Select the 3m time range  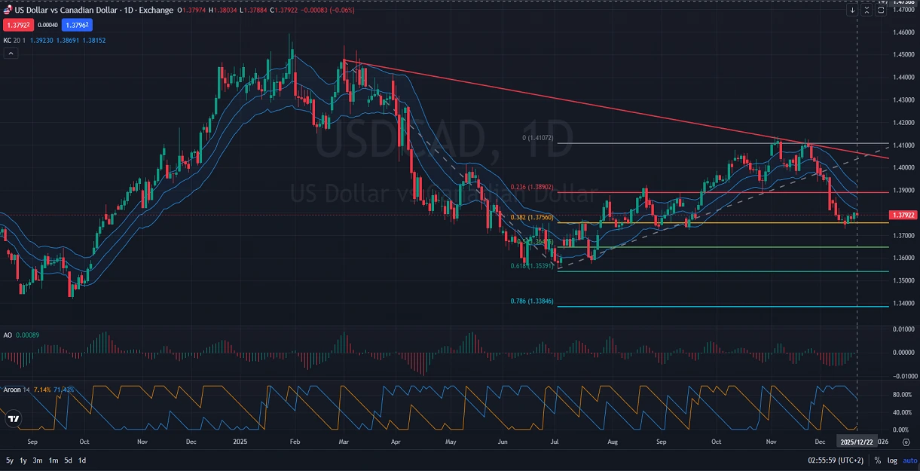38,460
